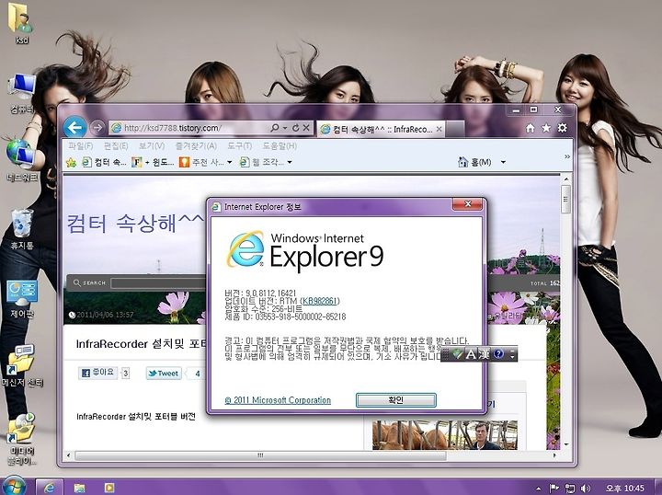Click the IME A input mode button

pyautogui.click(x=471, y=354)
